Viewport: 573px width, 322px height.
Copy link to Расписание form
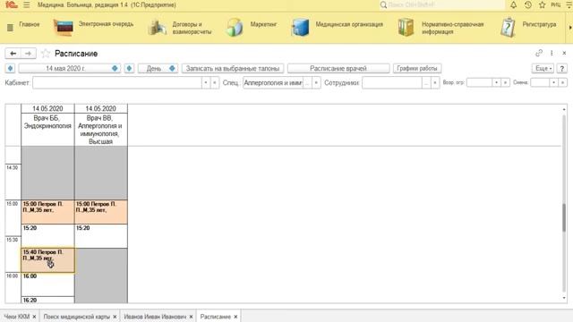tap(539, 54)
